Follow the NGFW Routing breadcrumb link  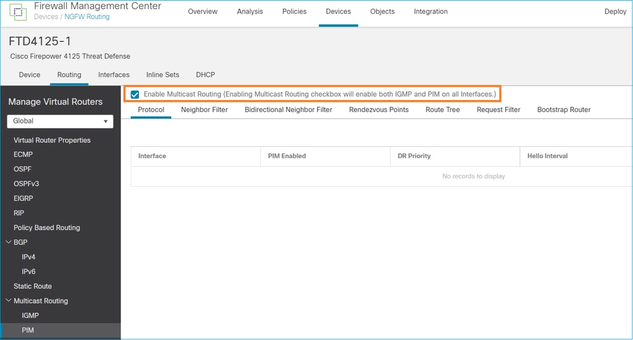tap(87, 17)
